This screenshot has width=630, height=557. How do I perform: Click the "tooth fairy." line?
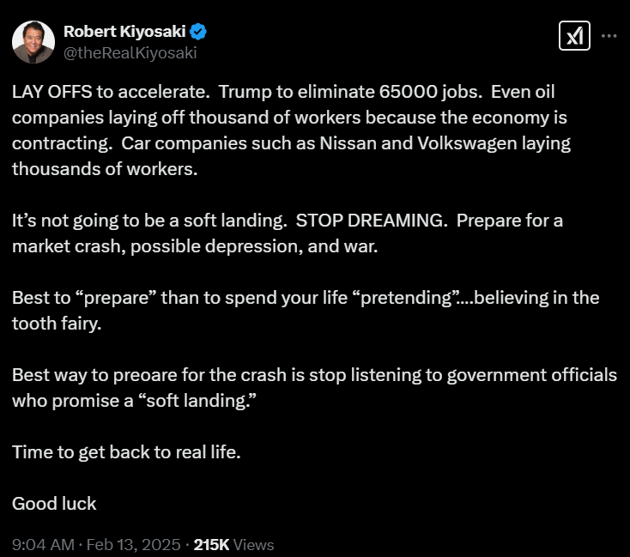(x=58, y=324)
